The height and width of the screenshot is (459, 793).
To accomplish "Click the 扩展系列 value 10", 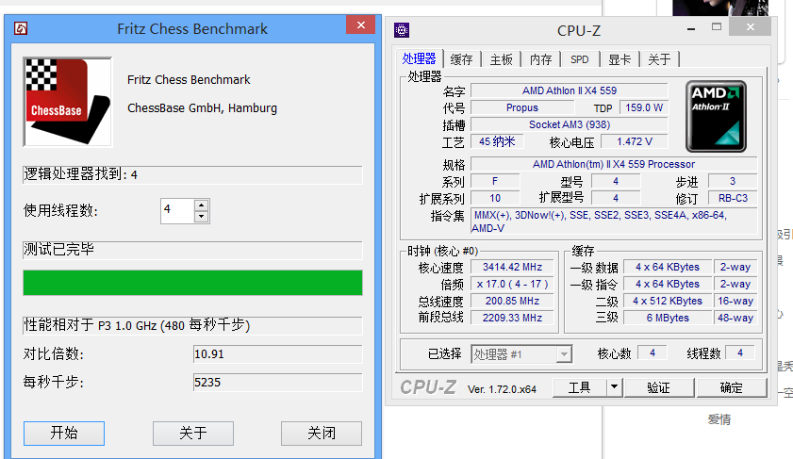I will (x=495, y=198).
